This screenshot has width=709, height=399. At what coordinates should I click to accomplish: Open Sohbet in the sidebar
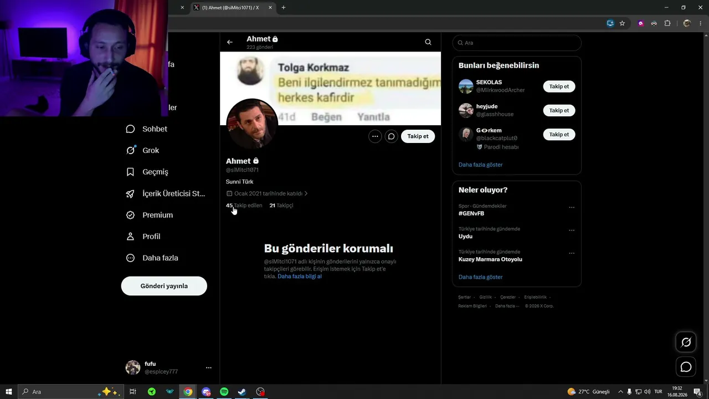coord(147,129)
